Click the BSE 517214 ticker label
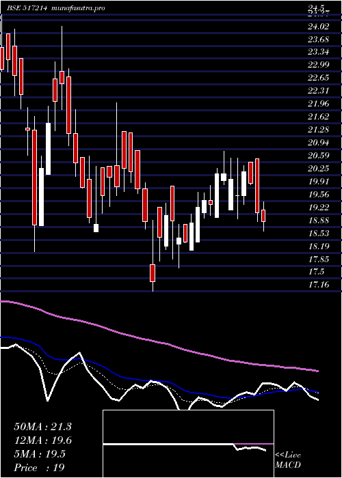Image resolution: width=342 pixels, height=478 pixels. [x=27, y=8]
